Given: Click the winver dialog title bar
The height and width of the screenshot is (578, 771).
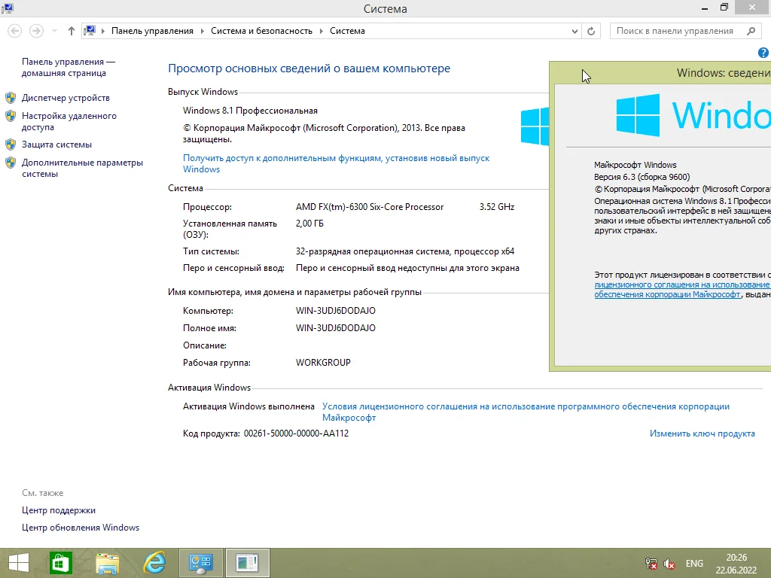Looking at the screenshot, I should [660, 73].
